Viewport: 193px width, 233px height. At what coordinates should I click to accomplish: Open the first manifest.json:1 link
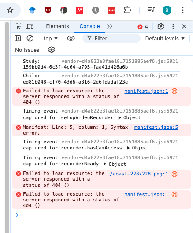point(146,91)
